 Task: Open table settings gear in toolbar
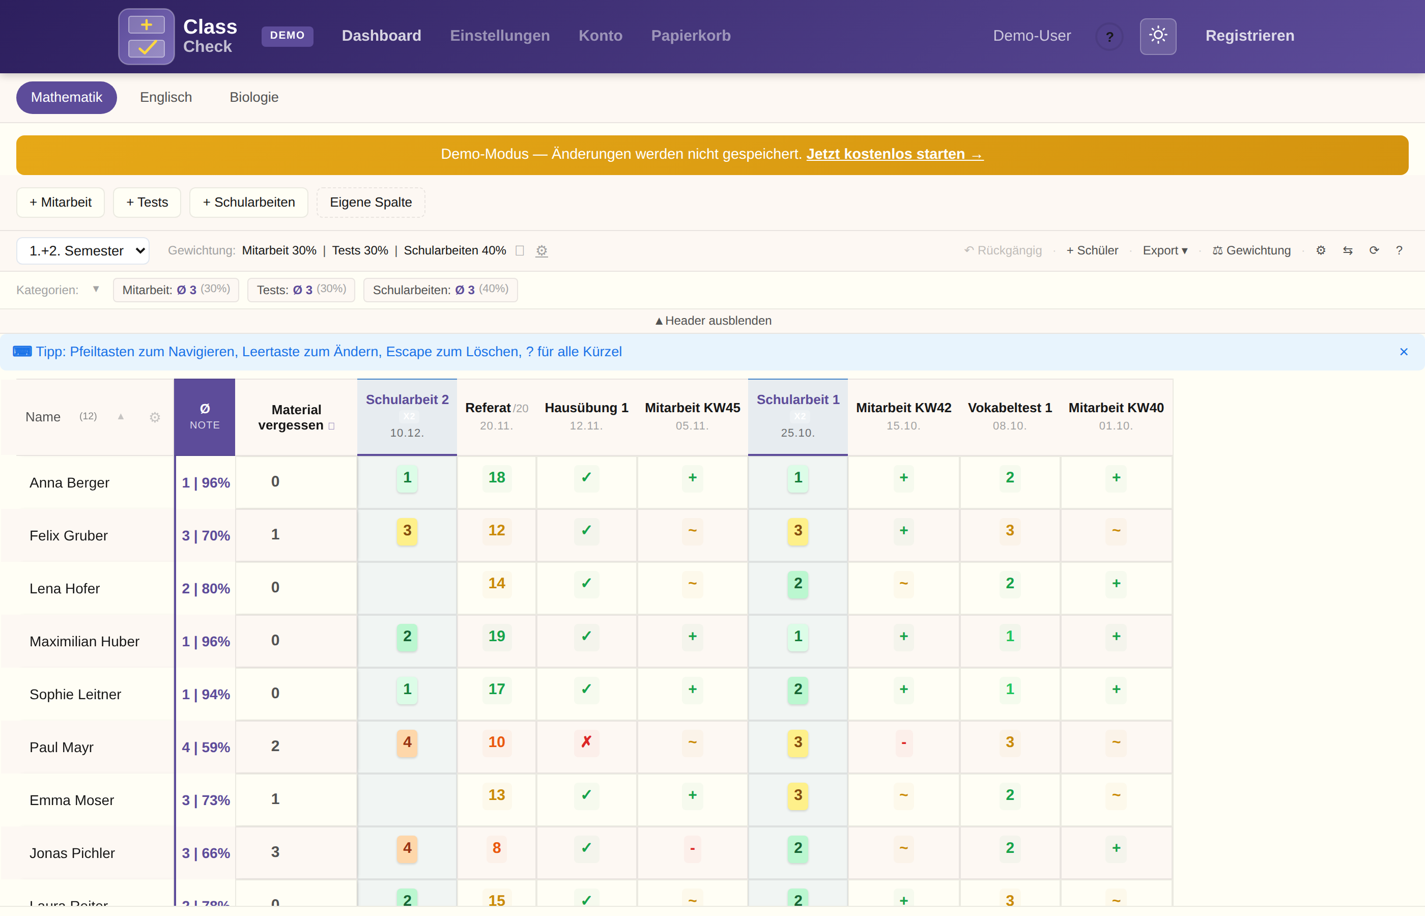coord(1320,250)
